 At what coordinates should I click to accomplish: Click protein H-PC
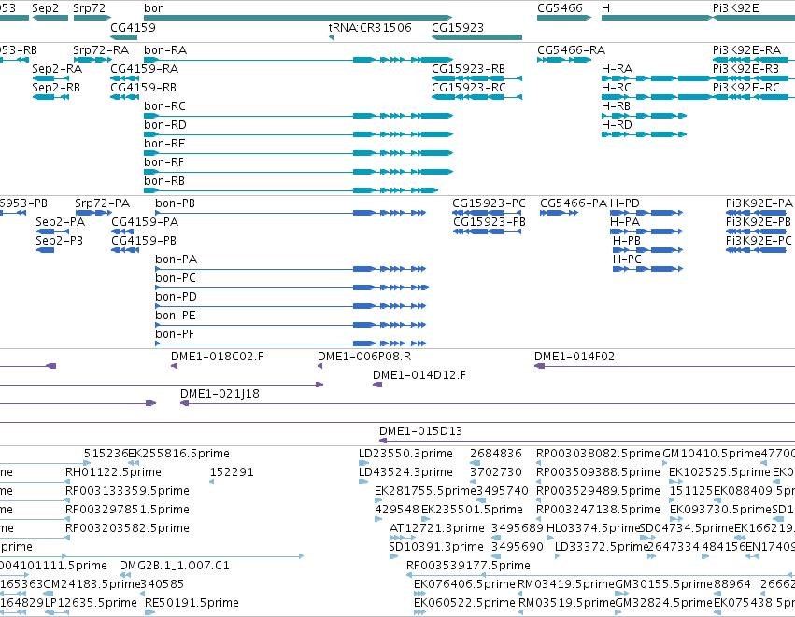click(x=647, y=269)
